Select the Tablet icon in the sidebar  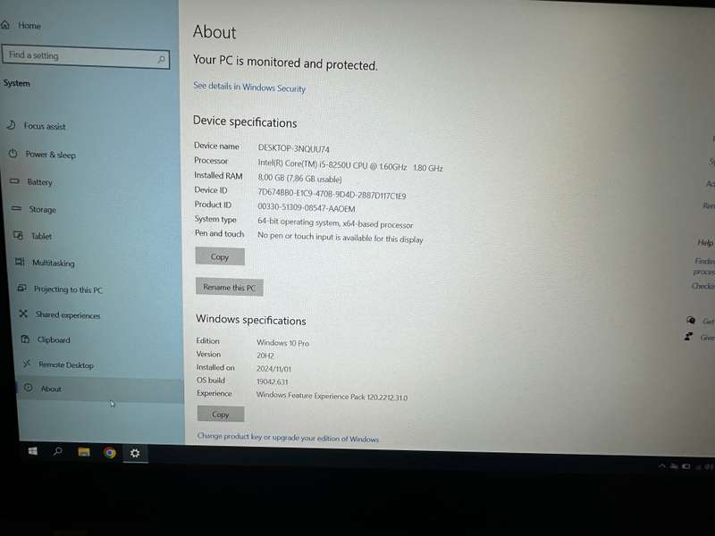click(x=18, y=235)
